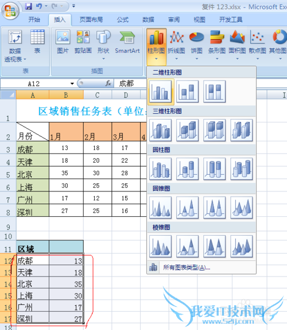Click formula bar containing 成都

pos(130,84)
